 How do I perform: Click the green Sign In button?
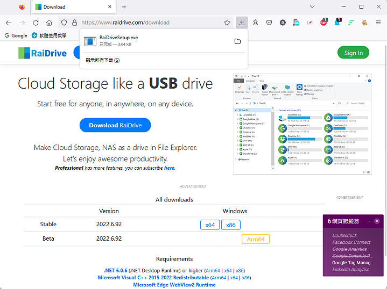pyautogui.click(x=353, y=53)
